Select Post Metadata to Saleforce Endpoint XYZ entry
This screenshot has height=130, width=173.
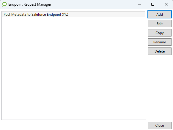click(74, 15)
